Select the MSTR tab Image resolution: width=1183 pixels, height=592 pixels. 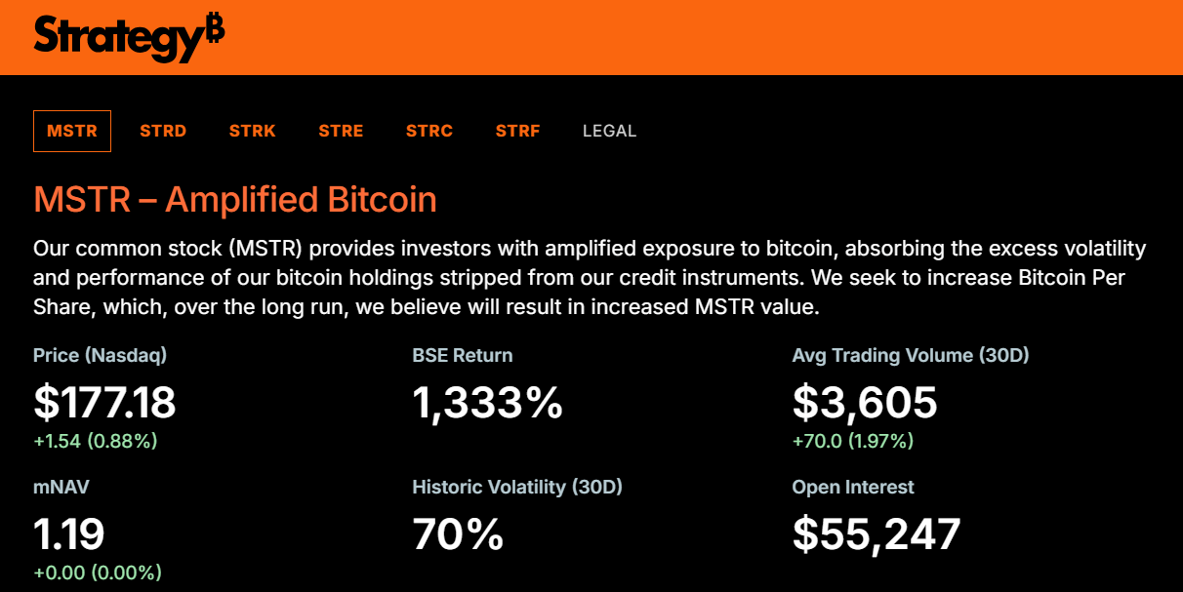pyautogui.click(x=72, y=131)
